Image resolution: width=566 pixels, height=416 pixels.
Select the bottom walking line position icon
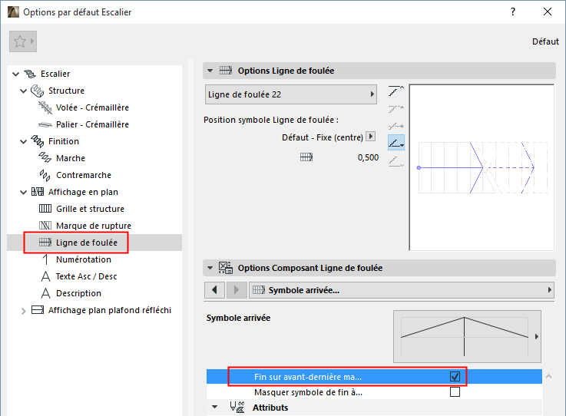tap(396, 161)
